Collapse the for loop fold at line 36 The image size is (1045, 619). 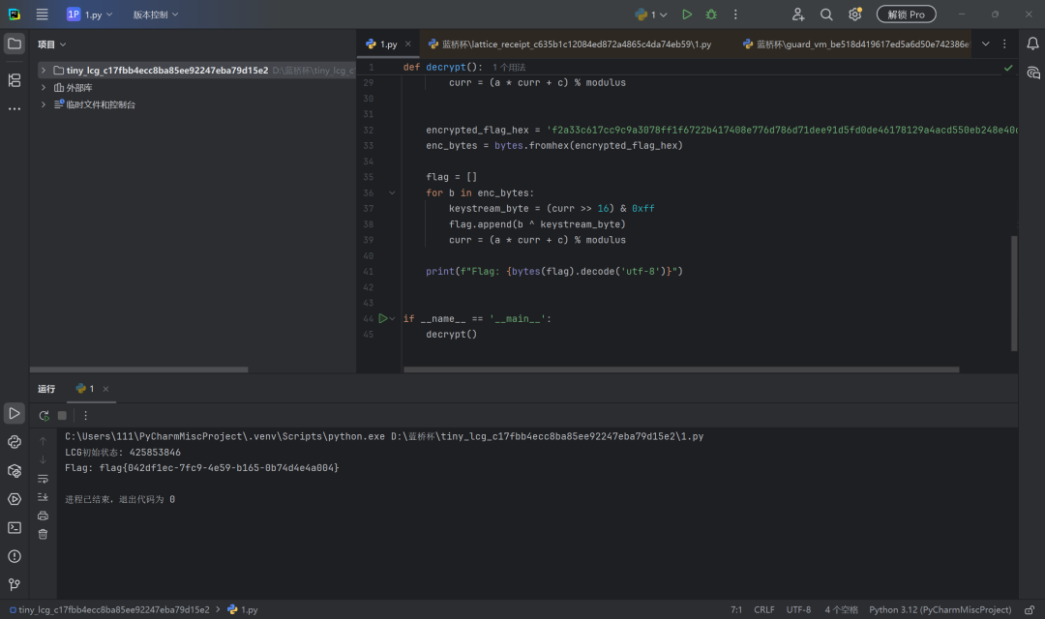(392, 193)
